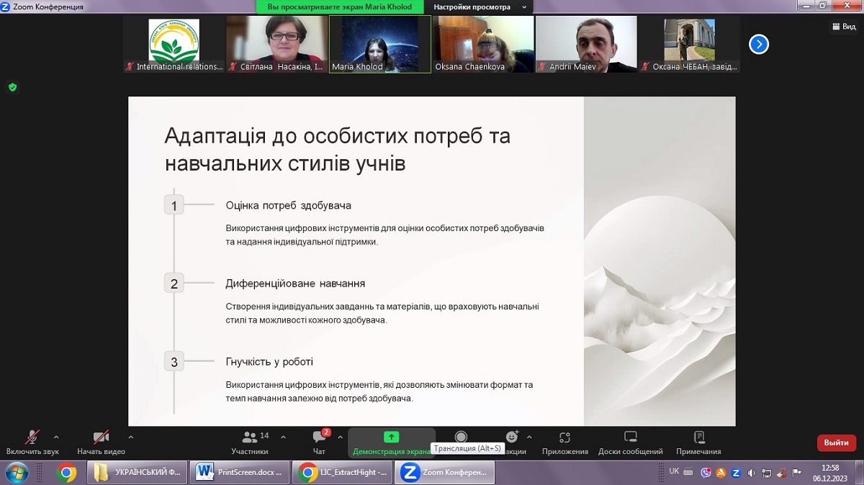Switch to PrintScreen.docx Word taskbar window
This screenshot has height=485, width=864.
click(242, 472)
